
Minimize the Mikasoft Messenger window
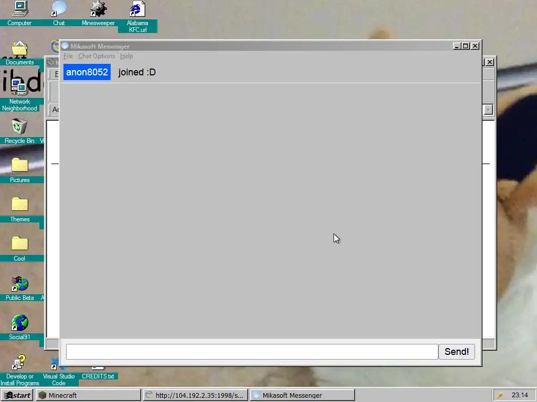(x=457, y=46)
